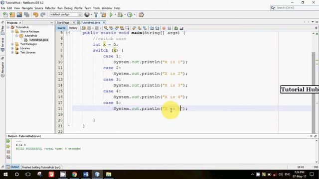The image size is (319, 179).
Task: Open the File menu
Action: tap(3, 8)
